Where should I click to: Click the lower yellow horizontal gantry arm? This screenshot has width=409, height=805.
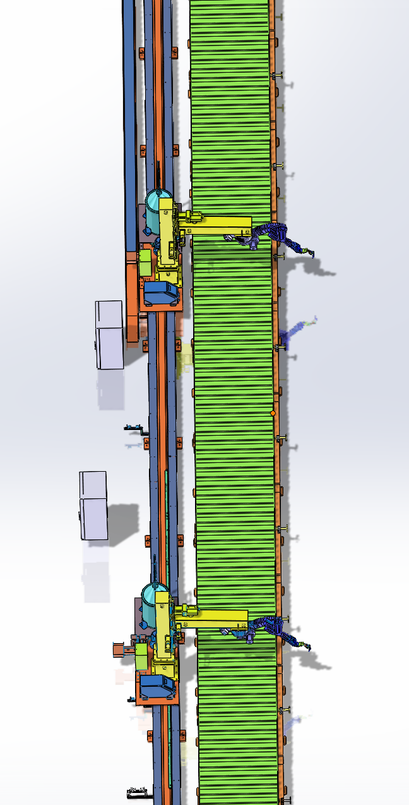[221, 617]
